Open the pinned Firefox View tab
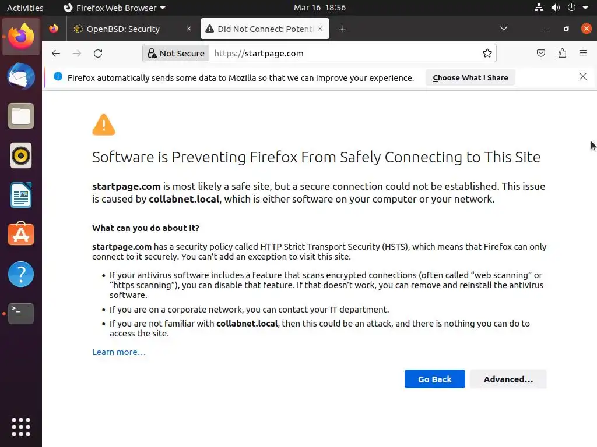The height and width of the screenshot is (447, 597). (x=54, y=29)
